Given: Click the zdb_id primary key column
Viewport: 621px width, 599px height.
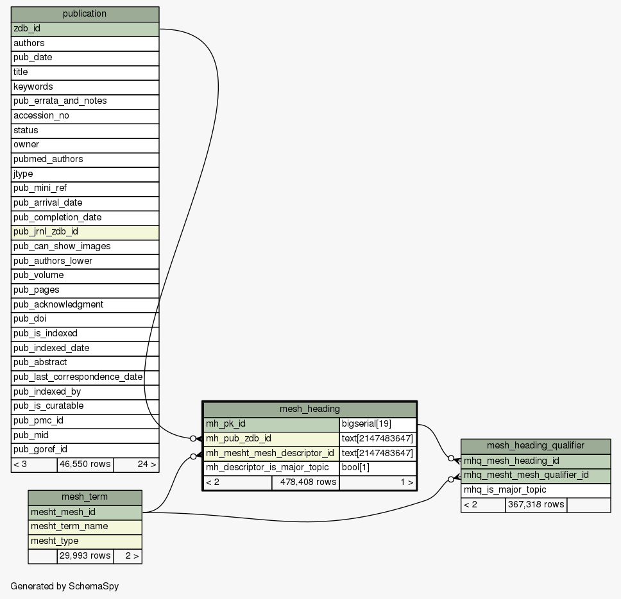Looking at the screenshot, I should (x=85, y=29).
